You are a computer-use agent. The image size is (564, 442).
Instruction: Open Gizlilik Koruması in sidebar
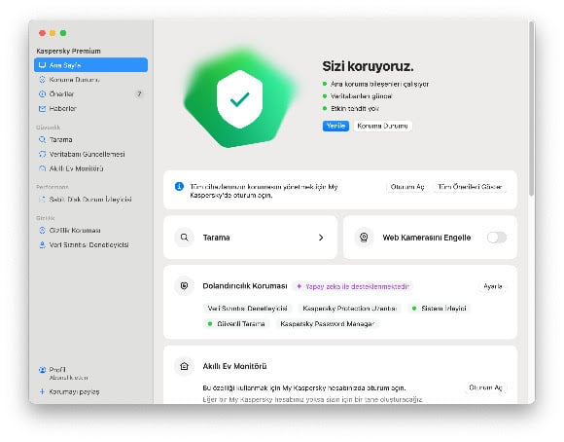90,230
